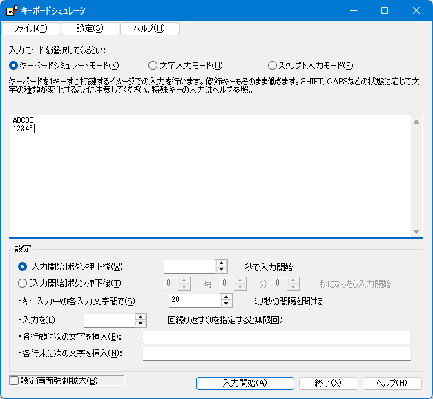Select 文字入力モード radio button
This screenshot has height=399, width=433.
153,66
